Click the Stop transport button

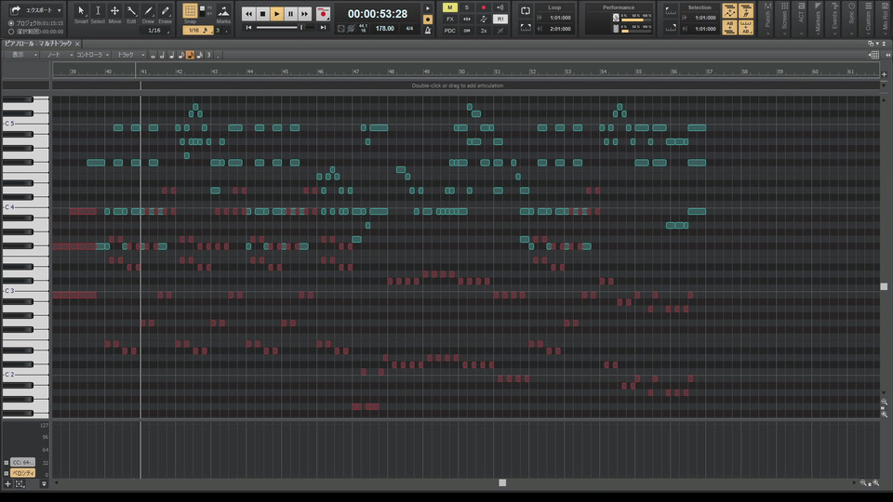263,14
